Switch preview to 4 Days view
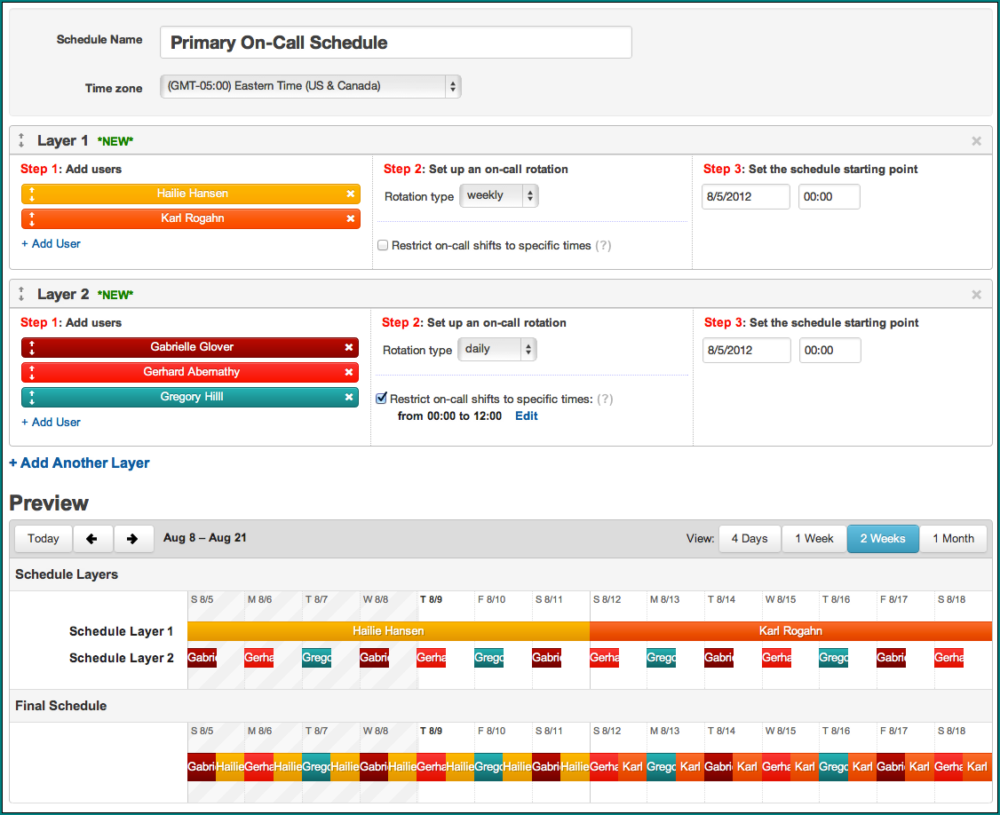Viewport: 1000px width, 815px height. [749, 539]
